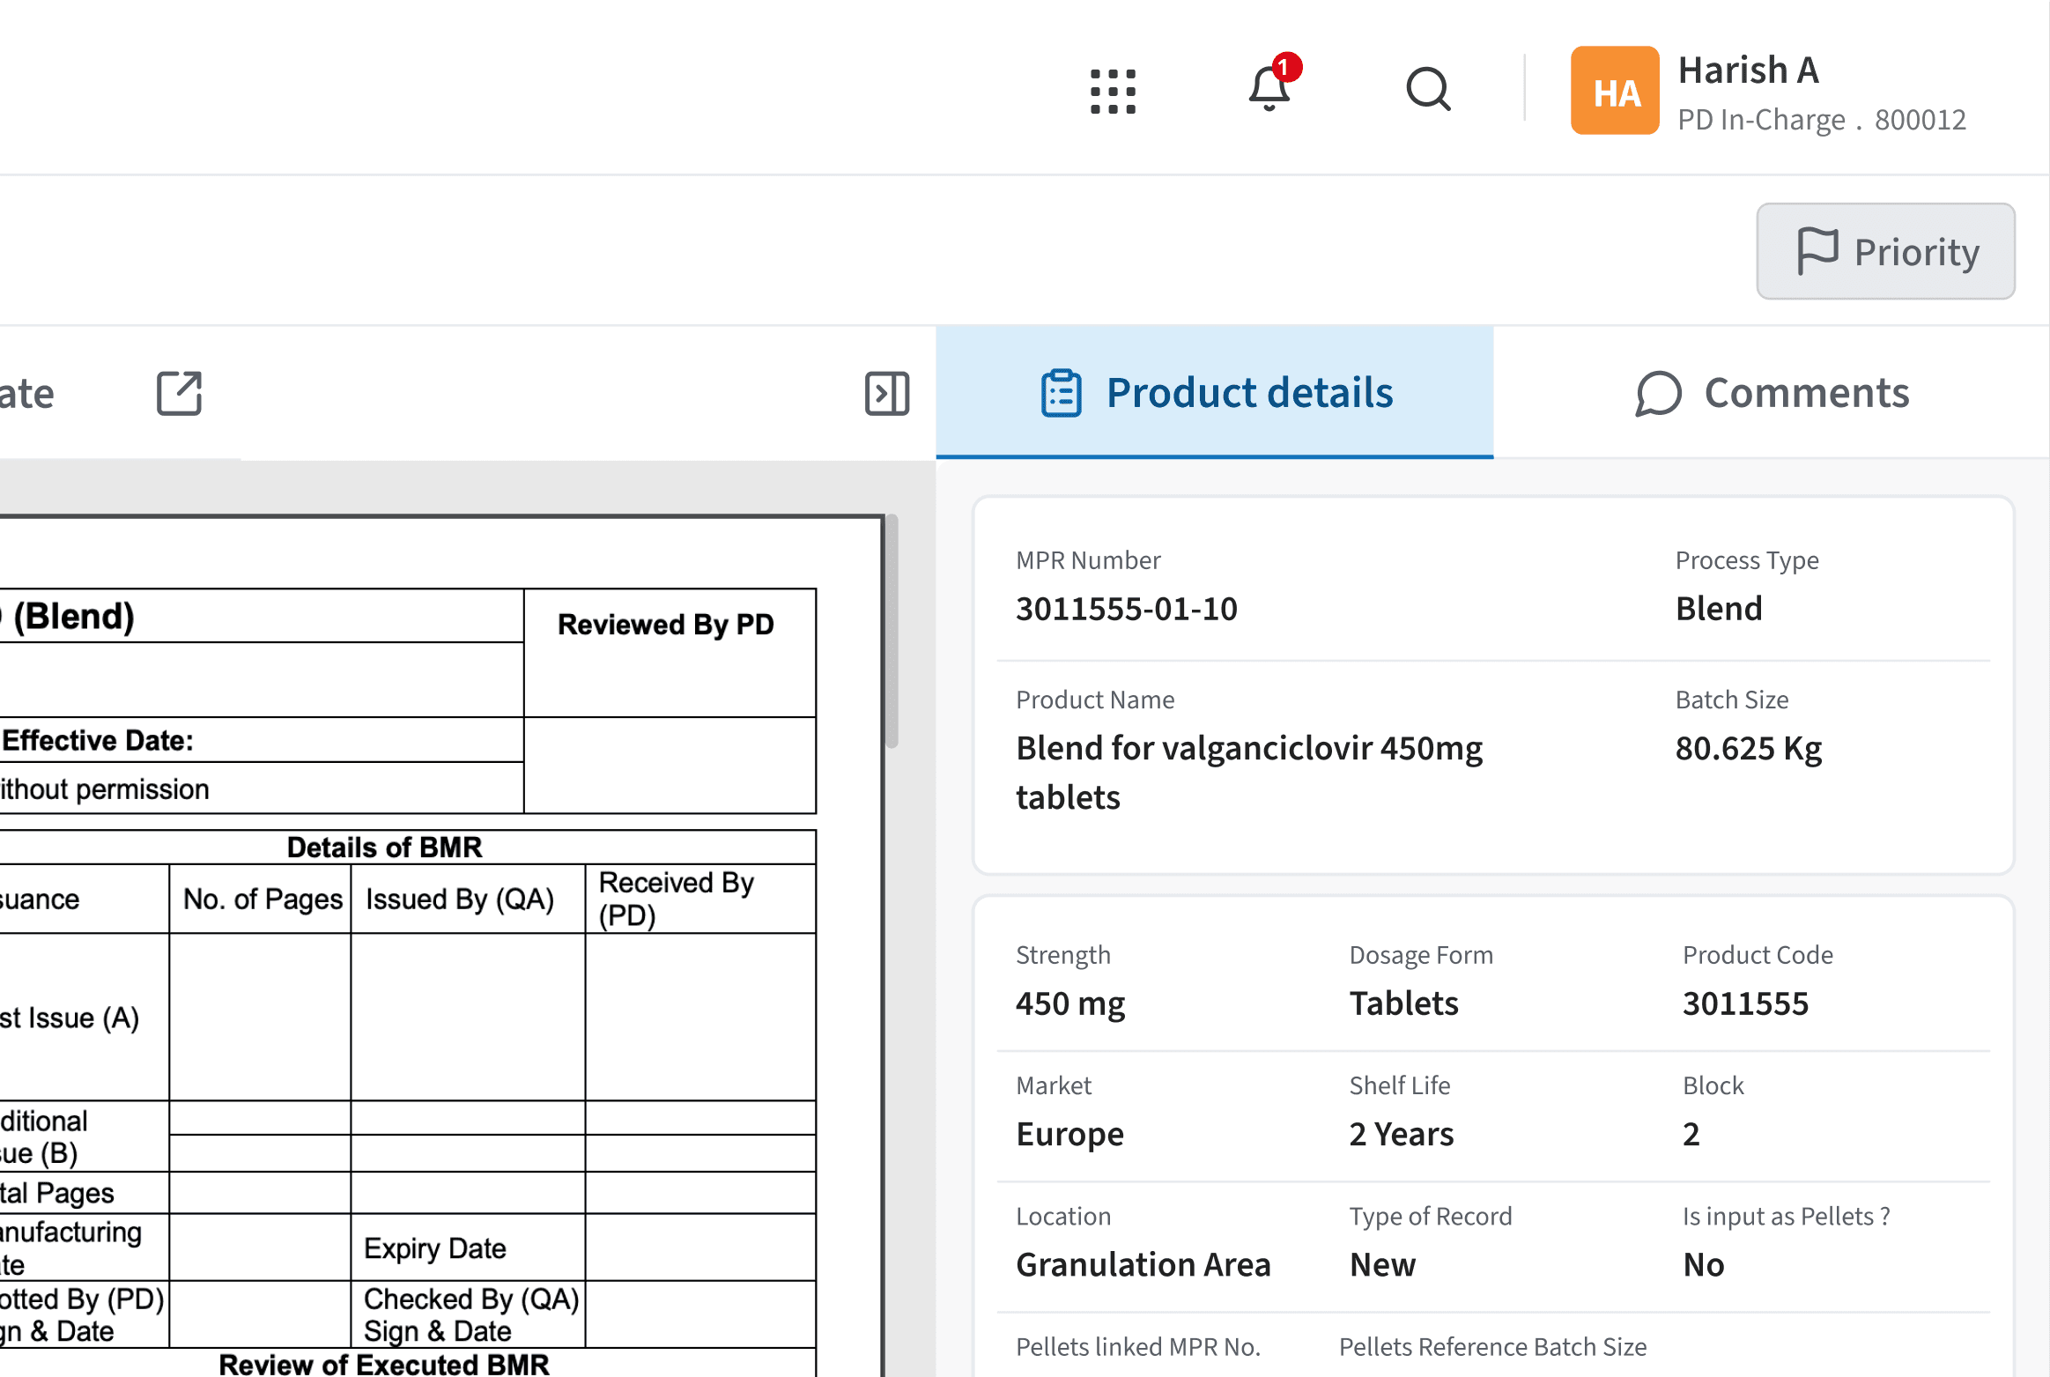
Task: Click the search magnifier icon
Action: pyautogui.click(x=1427, y=89)
